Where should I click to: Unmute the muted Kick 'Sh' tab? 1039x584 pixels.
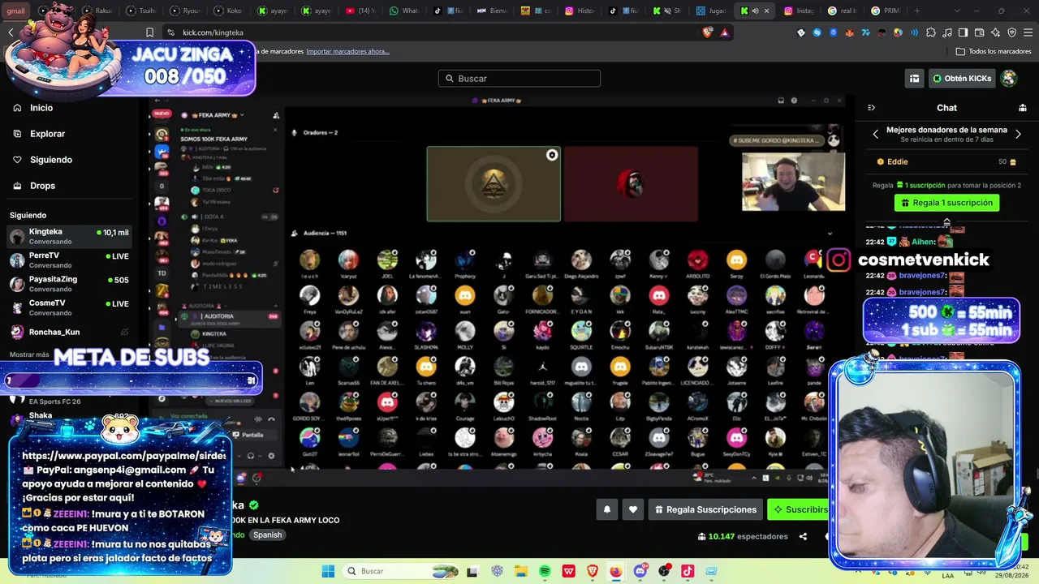click(667, 11)
